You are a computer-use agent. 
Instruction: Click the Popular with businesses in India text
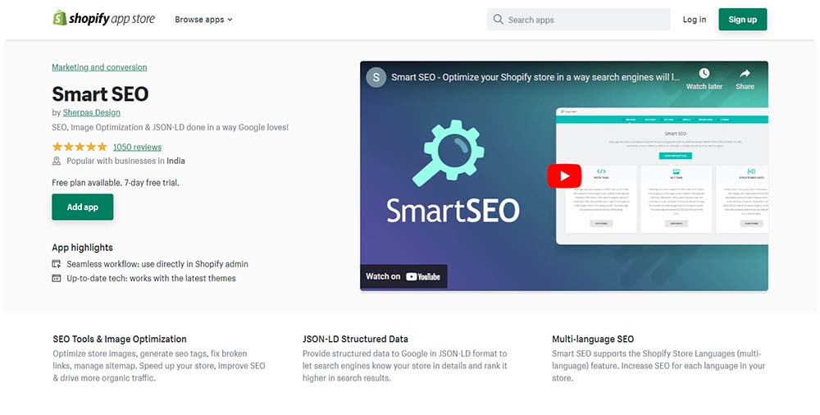point(125,161)
